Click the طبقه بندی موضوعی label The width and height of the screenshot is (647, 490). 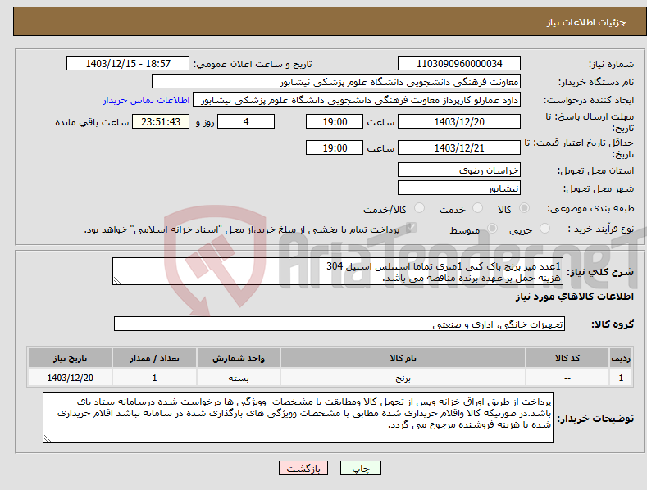pos(590,209)
